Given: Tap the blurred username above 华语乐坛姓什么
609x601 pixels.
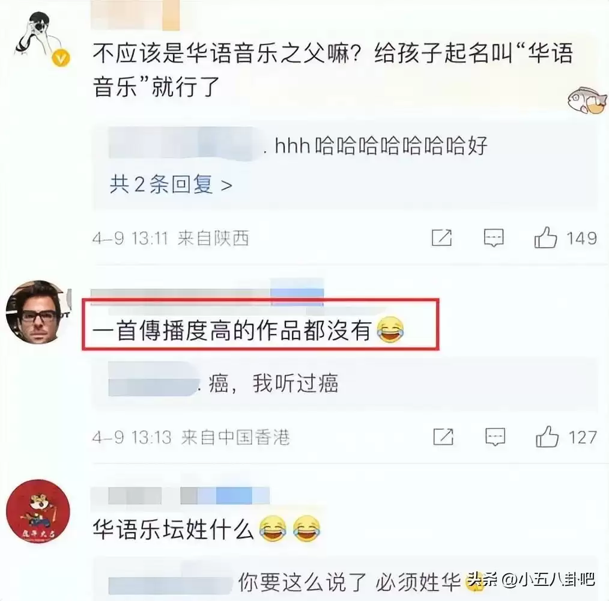Looking at the screenshot, I should [180, 496].
